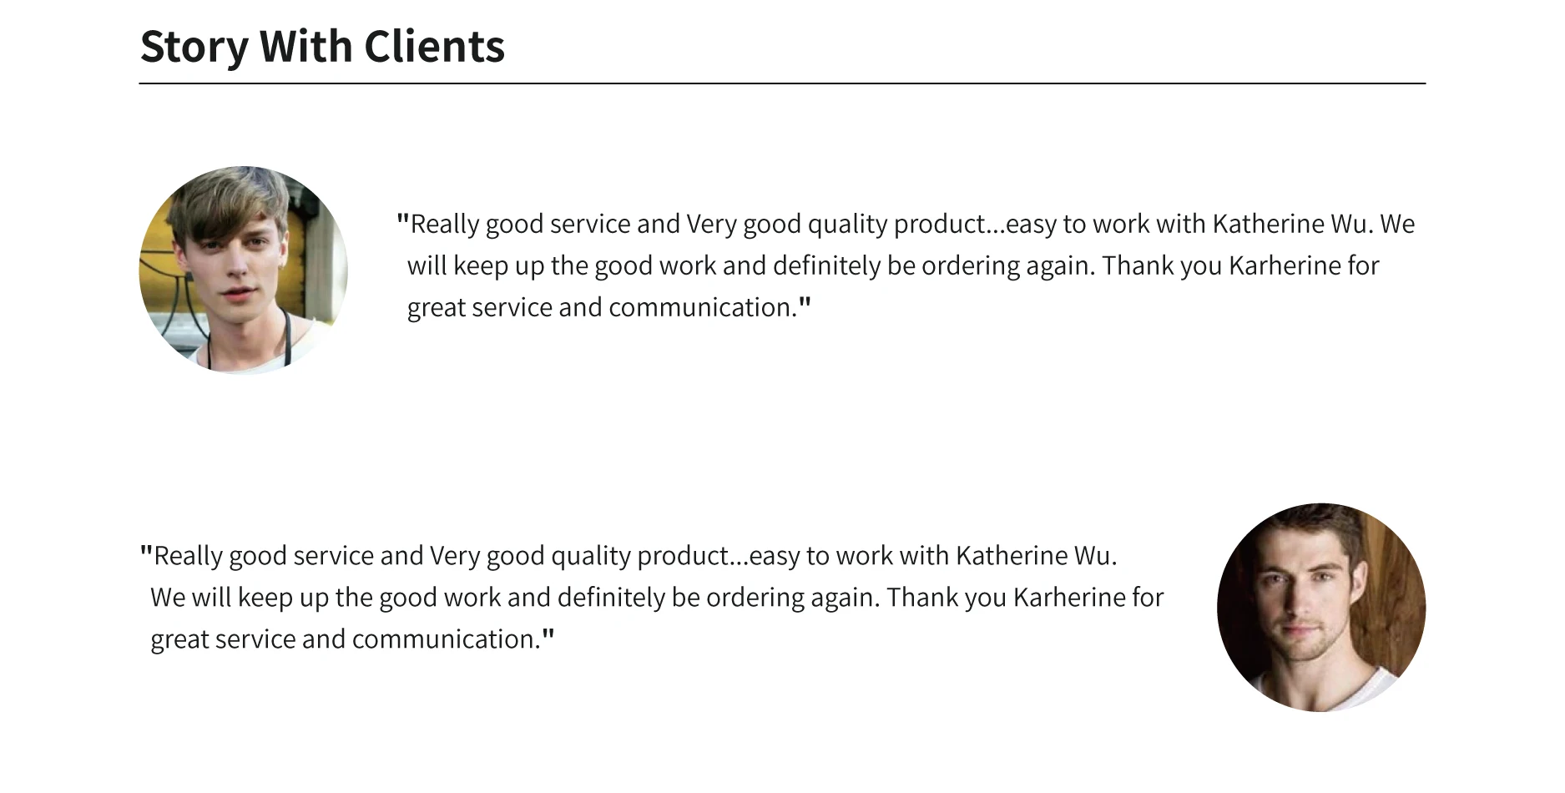Open the second testimonial's circular client photo
This screenshot has height=793, width=1565.
point(1321,607)
